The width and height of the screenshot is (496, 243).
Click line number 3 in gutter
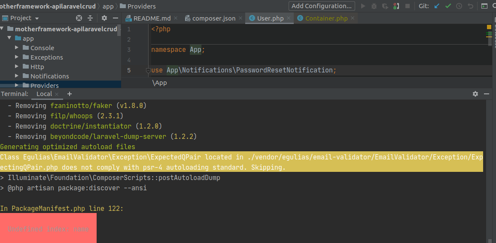pyautogui.click(x=129, y=50)
